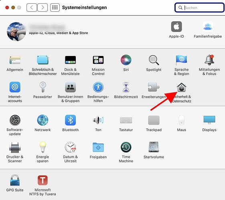Go back with the left arrow button
The image size is (225, 200).
click(x=32, y=8)
